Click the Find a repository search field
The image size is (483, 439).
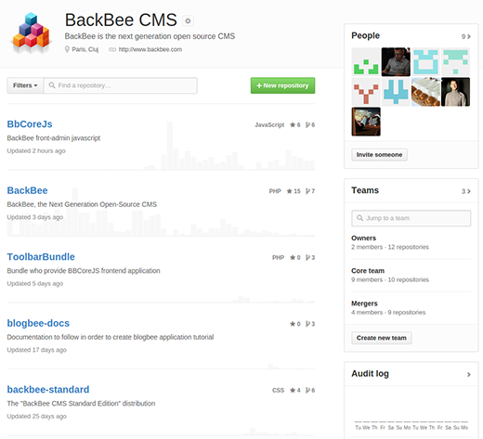[x=120, y=85]
